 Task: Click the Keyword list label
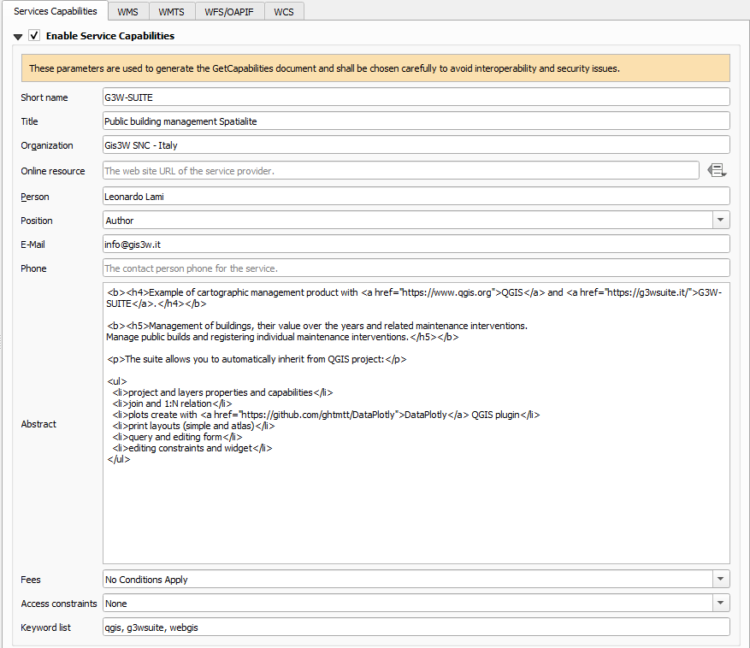(x=45, y=627)
